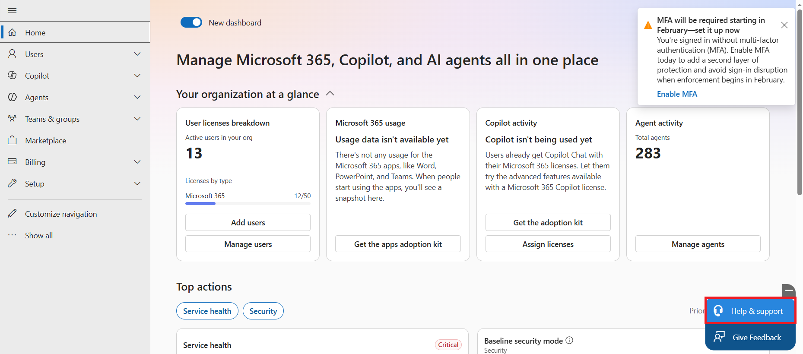Image resolution: width=803 pixels, height=354 pixels.
Task: Click the Microsoft 365 license progress bar
Action: click(x=248, y=203)
